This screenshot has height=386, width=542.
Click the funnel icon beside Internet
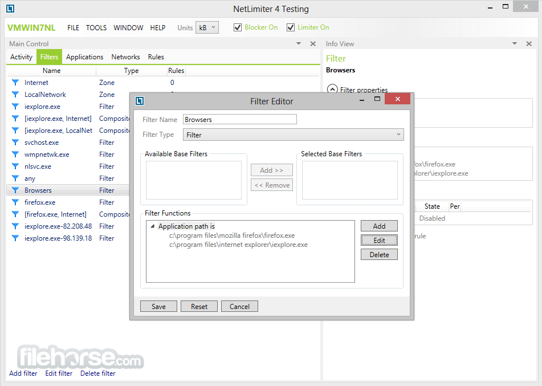[15, 82]
